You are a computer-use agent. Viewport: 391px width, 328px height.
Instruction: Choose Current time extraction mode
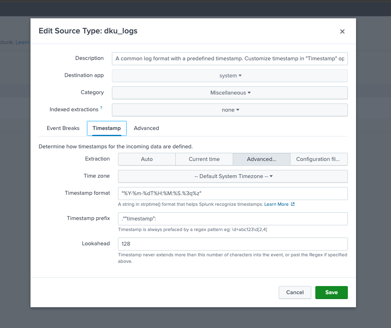204,159
